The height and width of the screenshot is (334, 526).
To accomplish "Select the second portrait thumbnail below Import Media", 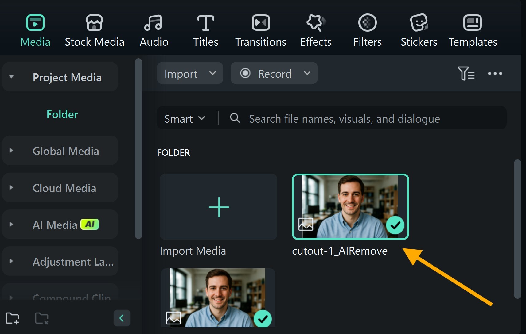I will click(218, 298).
